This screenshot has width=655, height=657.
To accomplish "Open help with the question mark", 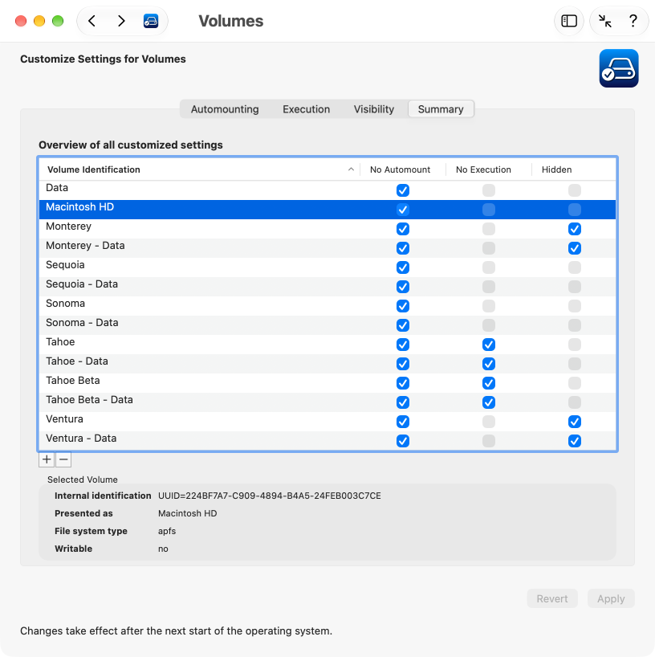I will click(x=633, y=21).
